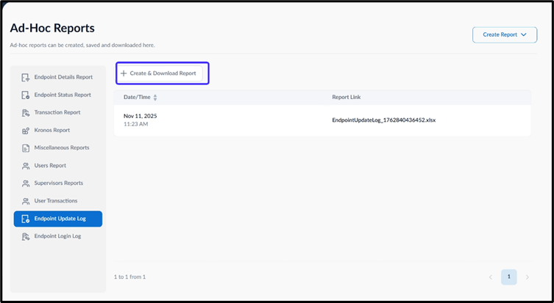The image size is (554, 303).
Task: Sort by Date/Time using sort arrows
Action: 155,98
